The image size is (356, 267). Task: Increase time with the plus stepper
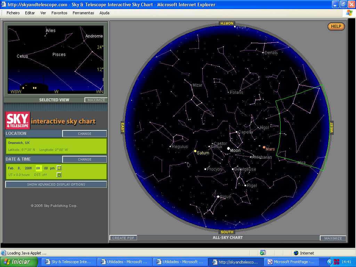point(59,168)
